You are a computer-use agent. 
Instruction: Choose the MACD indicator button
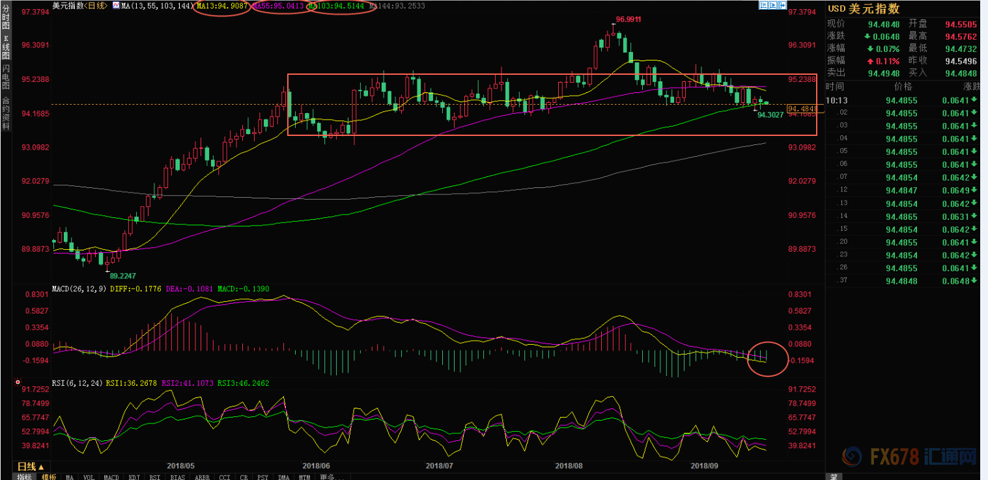click(111, 477)
